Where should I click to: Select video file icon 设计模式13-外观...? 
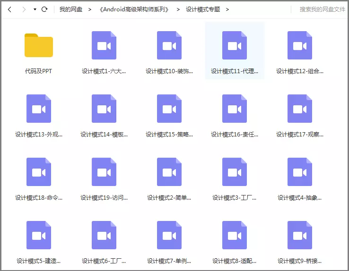tap(39, 109)
